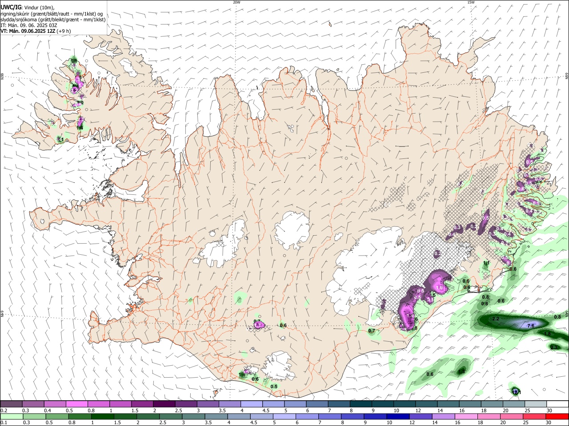Click the "2.3" value at the map's east edge
This screenshot has height=426, width=569.
[x=554, y=347]
